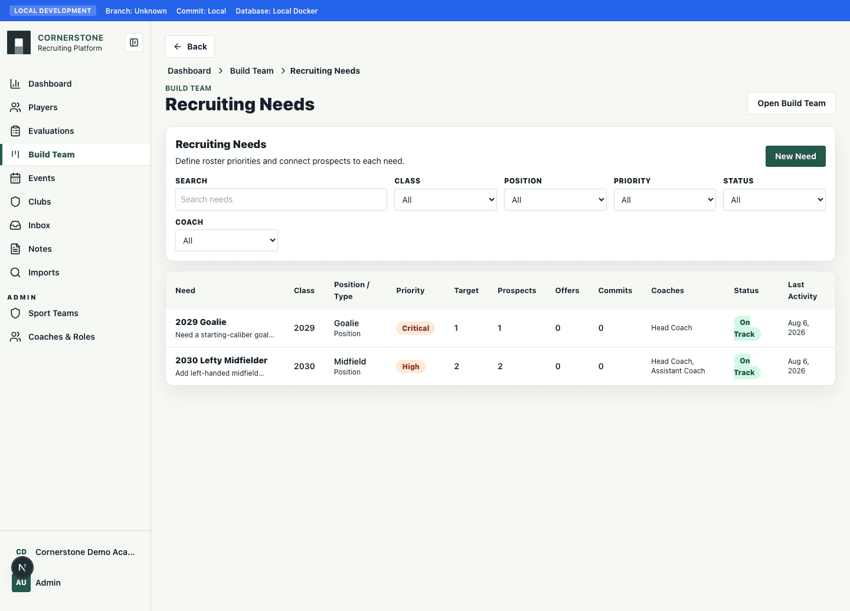The image size is (850, 611).
Task: Open Clubs in the sidebar
Action: [76, 202]
